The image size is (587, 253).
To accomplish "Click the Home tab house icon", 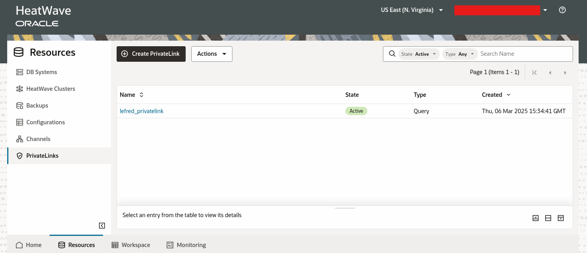I will (19, 245).
